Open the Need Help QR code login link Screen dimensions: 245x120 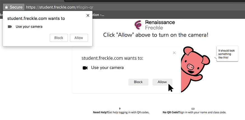point(121,112)
